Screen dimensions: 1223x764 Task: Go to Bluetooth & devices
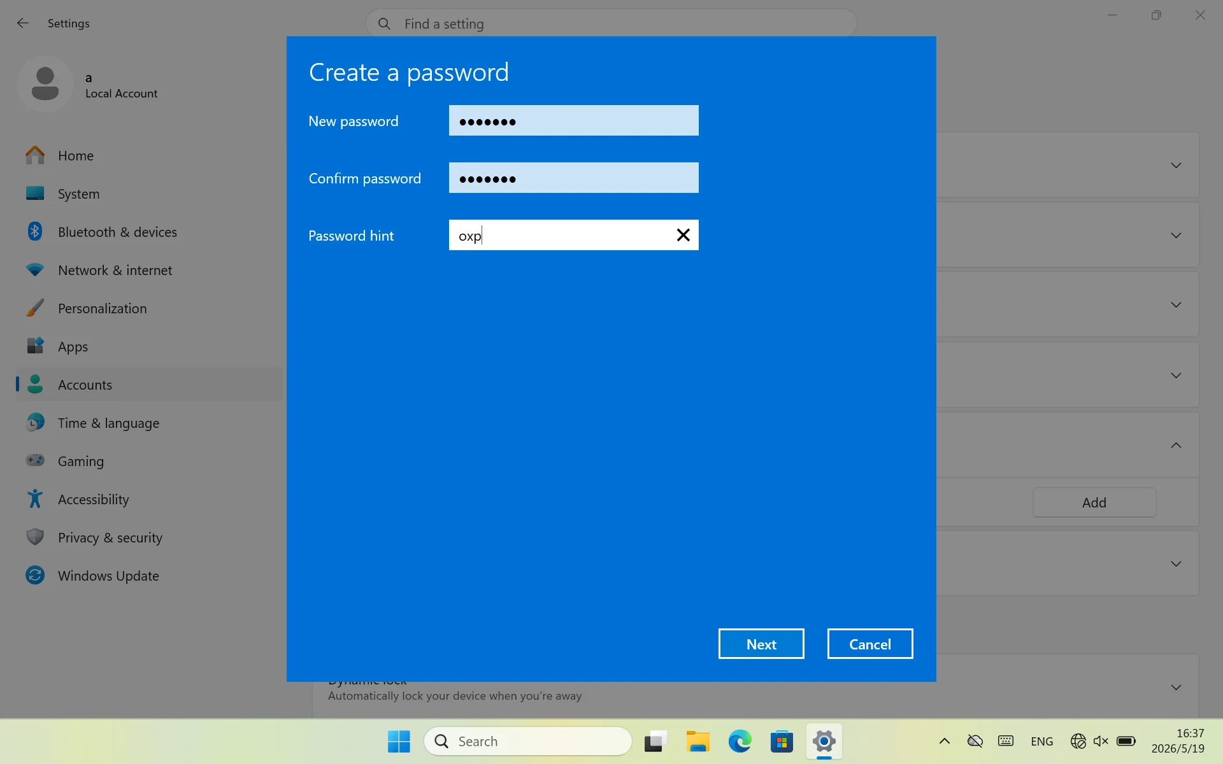149,232
